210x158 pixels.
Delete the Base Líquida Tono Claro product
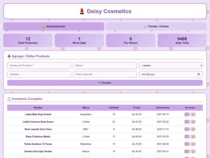click(193, 129)
